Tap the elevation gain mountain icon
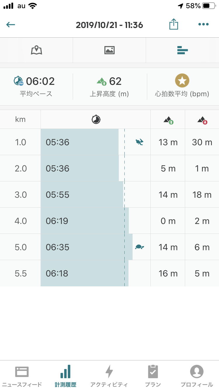Screen dimensions: 219x389 coord(102,81)
